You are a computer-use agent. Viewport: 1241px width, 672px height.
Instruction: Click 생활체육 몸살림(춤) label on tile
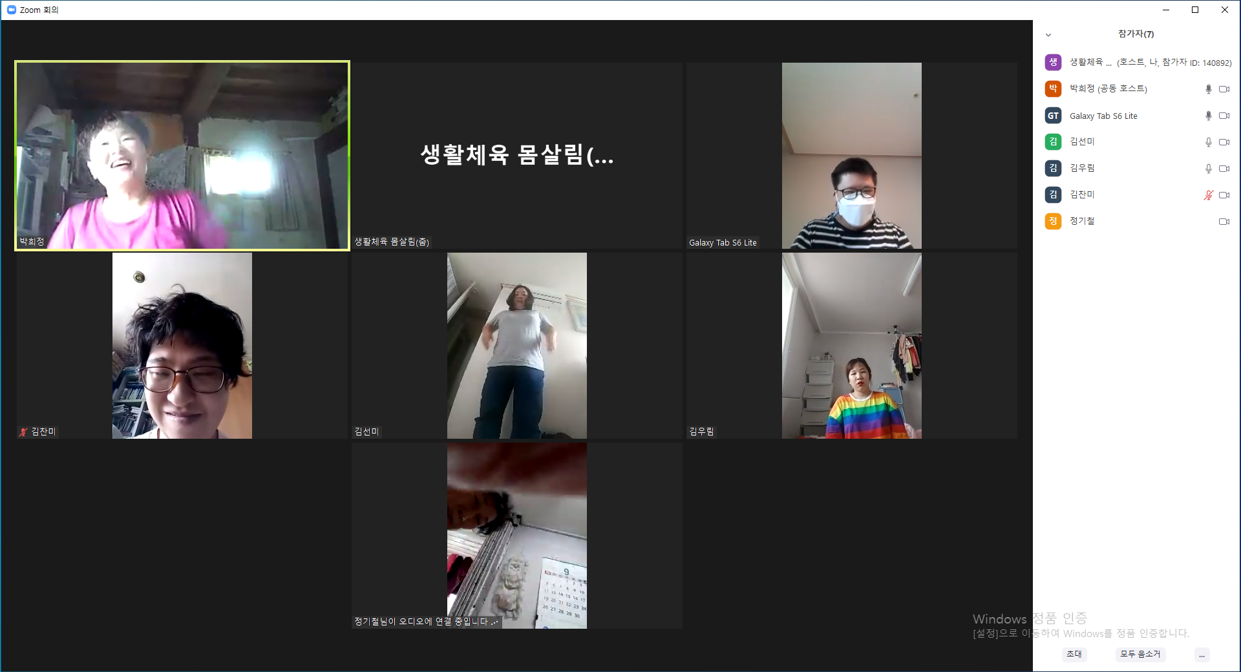(x=392, y=242)
